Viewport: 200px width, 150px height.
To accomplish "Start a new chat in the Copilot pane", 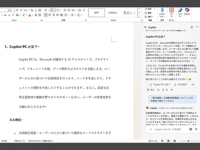I will point(192,27).
